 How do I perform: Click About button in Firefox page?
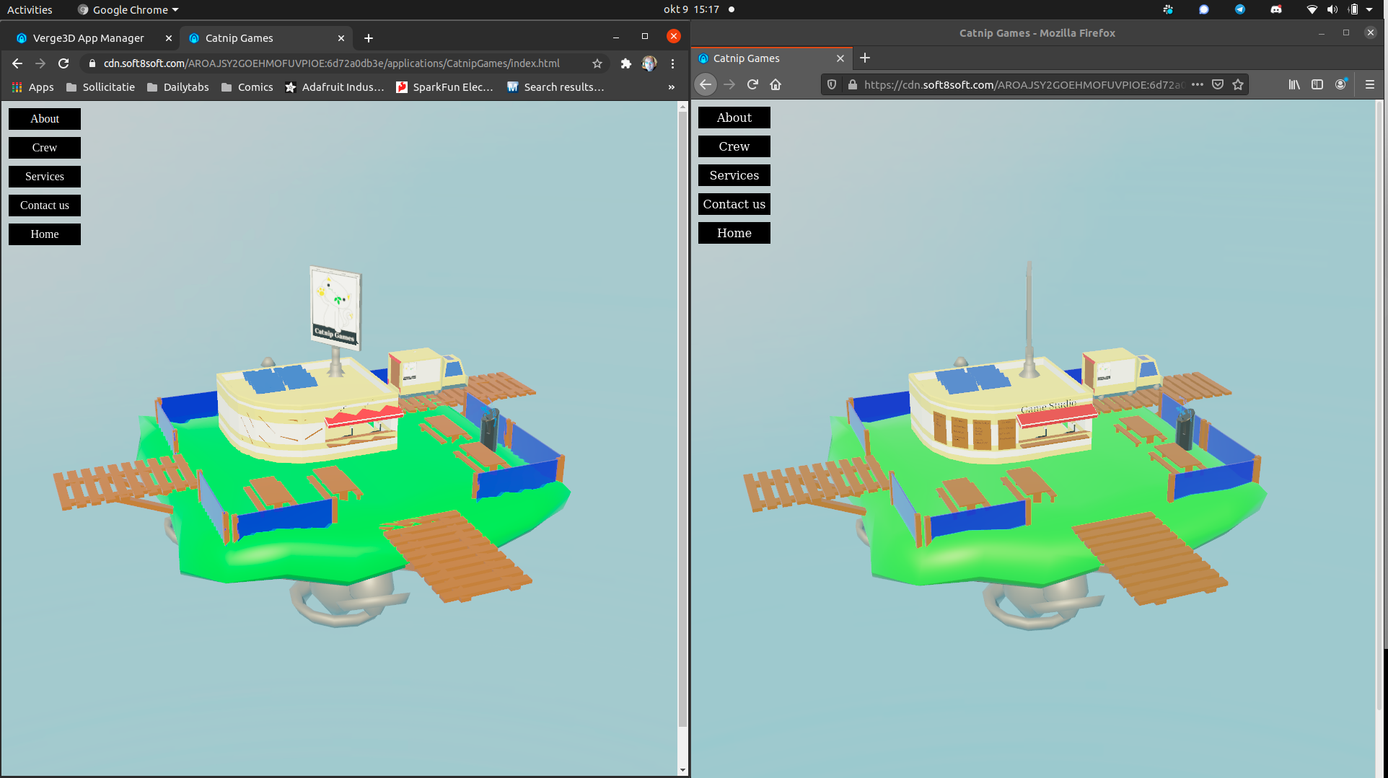[x=734, y=118]
